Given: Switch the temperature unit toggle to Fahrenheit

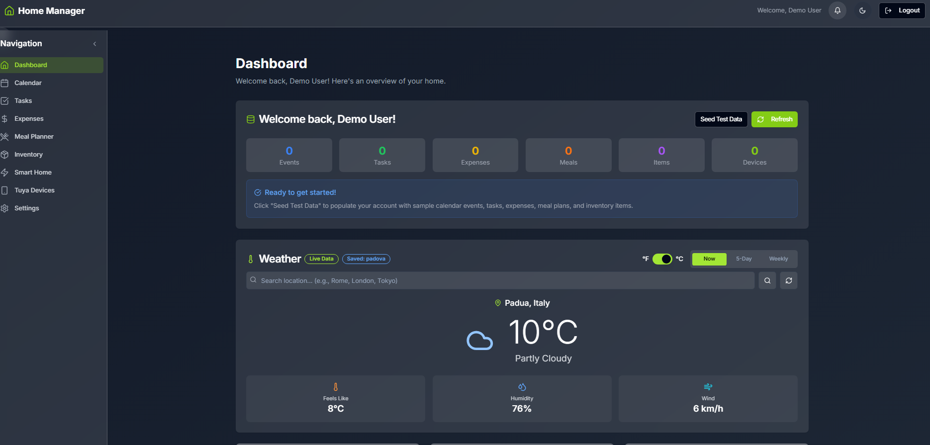Looking at the screenshot, I should pos(662,259).
